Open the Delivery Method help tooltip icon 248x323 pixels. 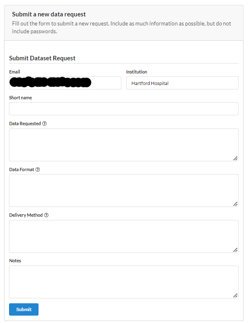click(x=46, y=215)
